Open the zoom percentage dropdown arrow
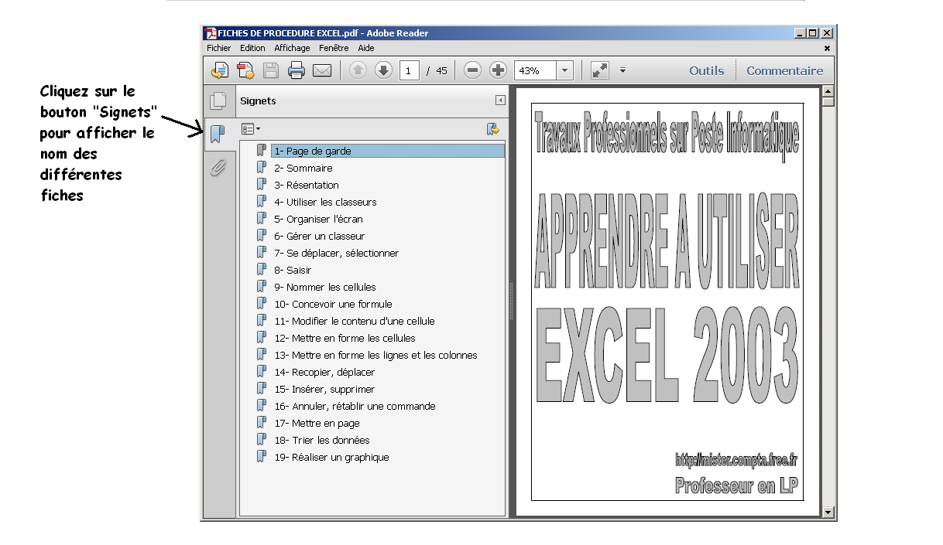The width and height of the screenshot is (943, 545). point(564,70)
